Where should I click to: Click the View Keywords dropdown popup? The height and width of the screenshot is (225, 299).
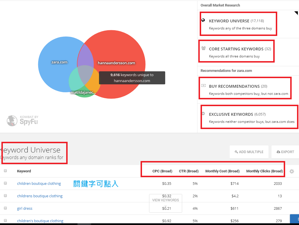coord(165,203)
